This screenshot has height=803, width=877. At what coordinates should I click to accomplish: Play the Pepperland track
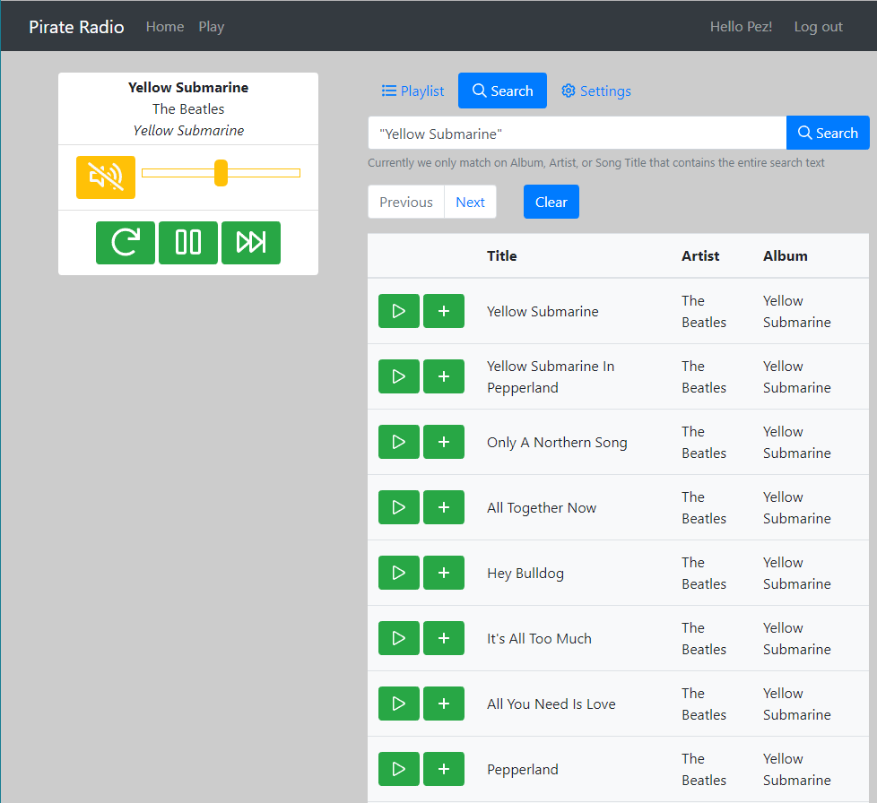tap(399, 768)
